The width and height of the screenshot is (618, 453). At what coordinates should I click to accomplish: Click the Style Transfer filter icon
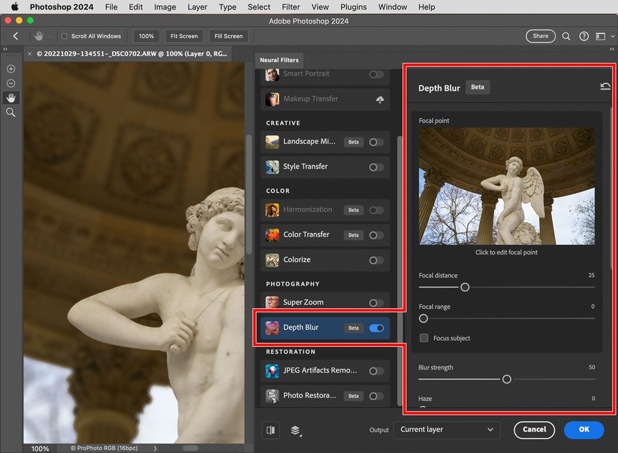272,166
